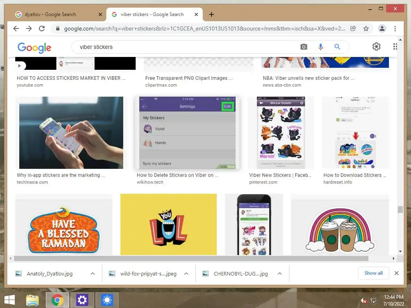This screenshot has width=411, height=308.
Task: Open 'How to Download Stickers' hardreset.info link
Action: pyautogui.click(x=355, y=175)
